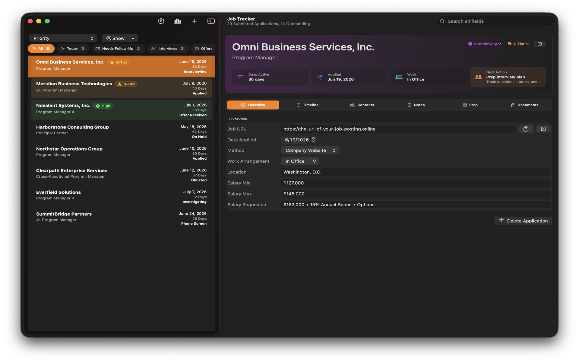The width and height of the screenshot is (579, 362).
Task: Click the Salary Max field
Action: [x=416, y=194]
